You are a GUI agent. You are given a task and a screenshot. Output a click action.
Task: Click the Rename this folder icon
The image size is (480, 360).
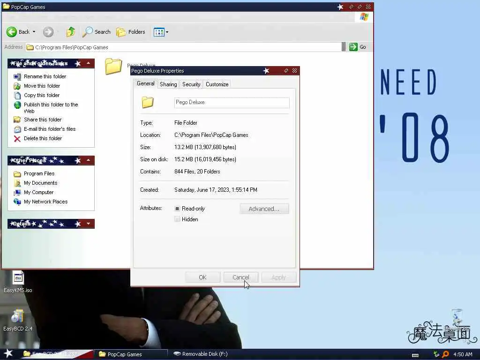[x=17, y=76]
